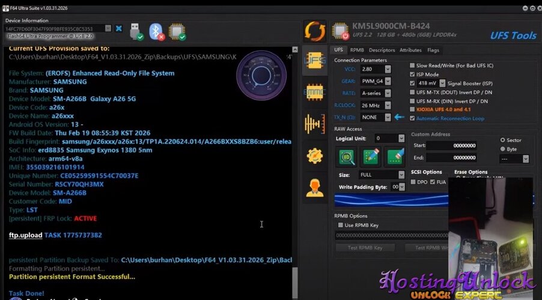Open VCC 2.80 dropdown

pos(388,69)
